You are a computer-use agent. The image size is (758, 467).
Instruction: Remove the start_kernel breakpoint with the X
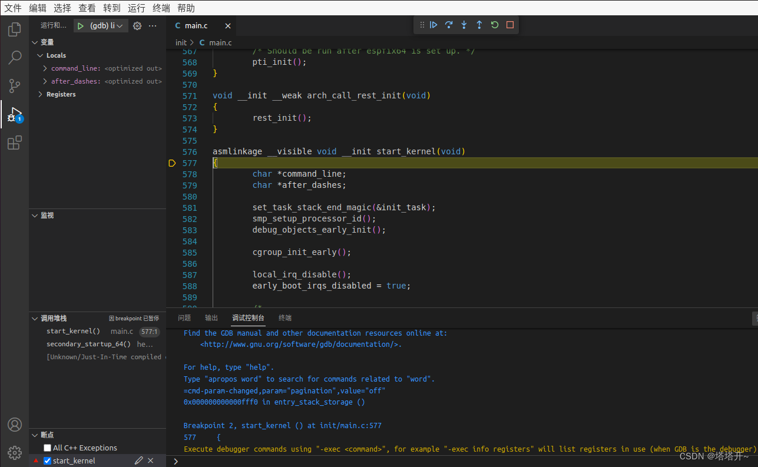(150, 460)
